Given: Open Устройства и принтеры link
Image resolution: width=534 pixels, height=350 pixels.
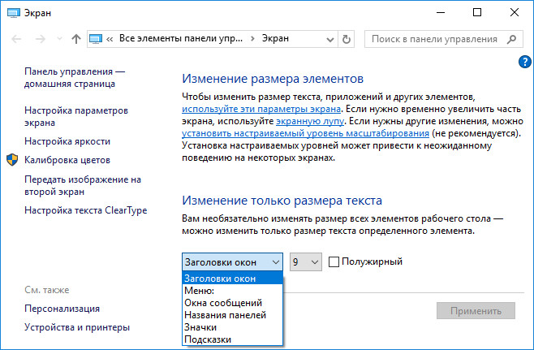Looking at the screenshot, I should tap(77, 327).
